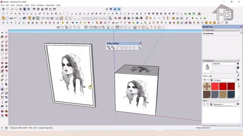Activate the Push/Pull tool
This screenshot has width=243, height=136.
tap(6, 63)
